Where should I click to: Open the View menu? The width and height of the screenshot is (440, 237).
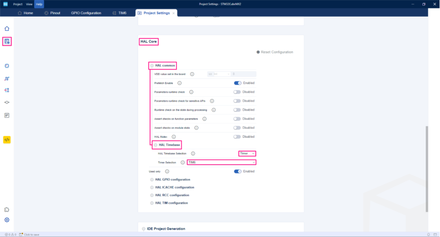[29, 4]
